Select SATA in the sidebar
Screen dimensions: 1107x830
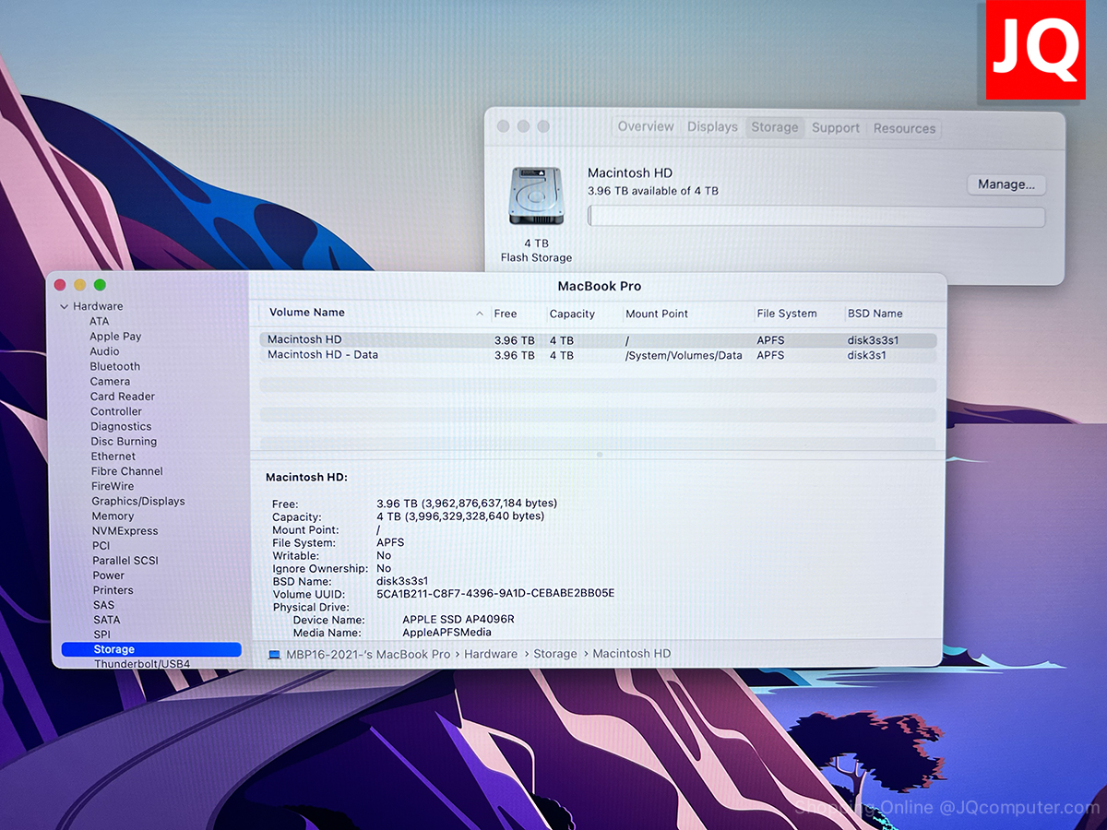[x=107, y=620]
